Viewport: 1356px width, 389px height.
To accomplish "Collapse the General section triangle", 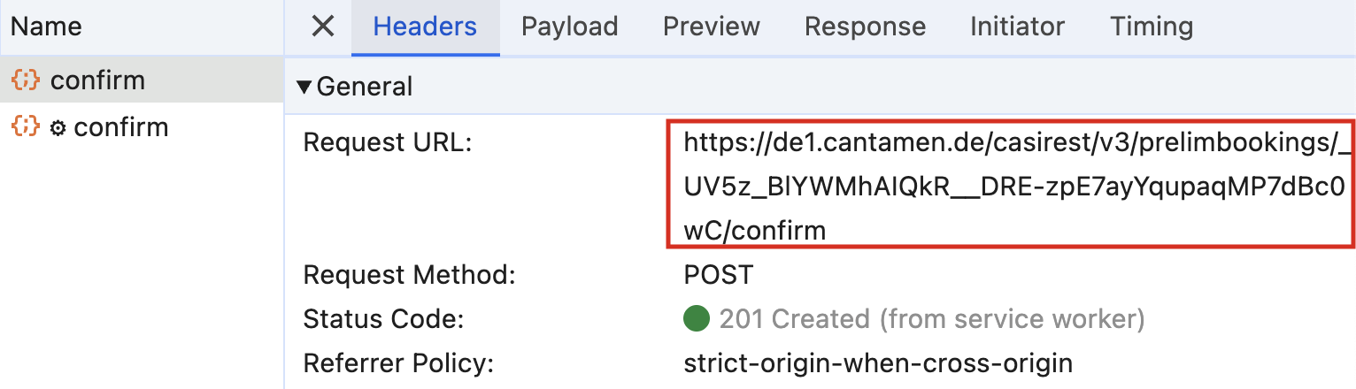I will 304,87.
